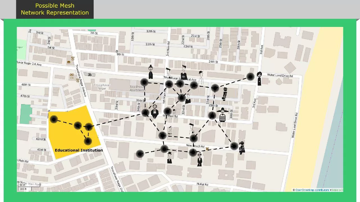Click the Make a Donation link
Screen dimensions: 360x202
[x=337, y=190]
